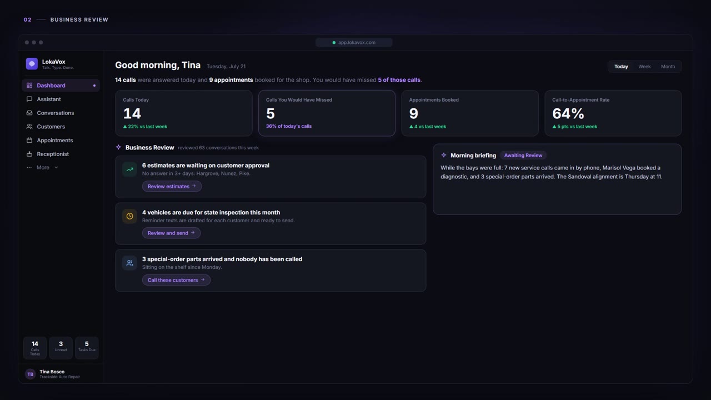Expand the More menu chevron in sidebar
The height and width of the screenshot is (400, 711).
56,167
